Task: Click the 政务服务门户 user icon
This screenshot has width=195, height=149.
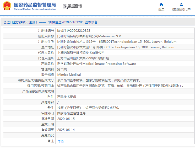Action: coord(181,4)
